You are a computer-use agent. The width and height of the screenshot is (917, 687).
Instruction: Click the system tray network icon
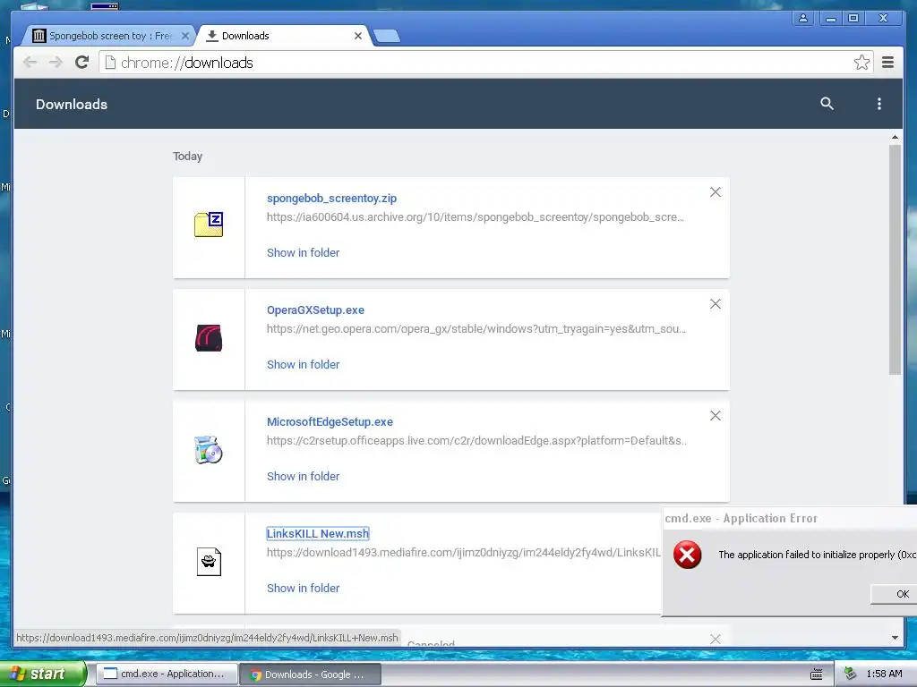(851, 674)
